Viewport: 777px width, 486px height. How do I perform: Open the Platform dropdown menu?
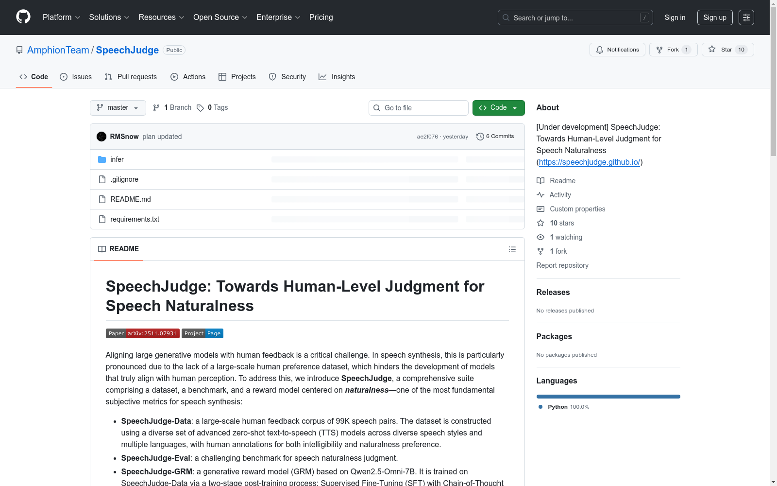click(61, 17)
